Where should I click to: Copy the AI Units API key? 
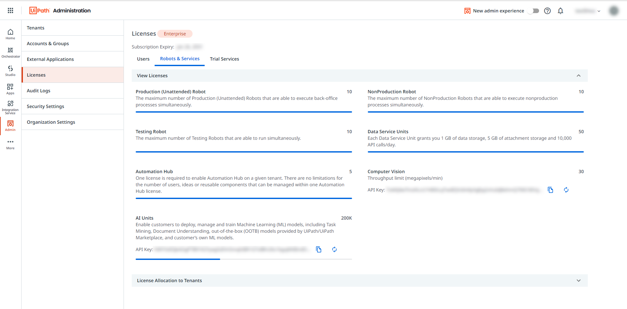click(319, 249)
